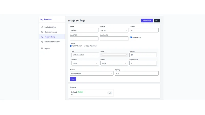205x115 pixels.
Task: Open Font Settings
Action: point(147,20)
